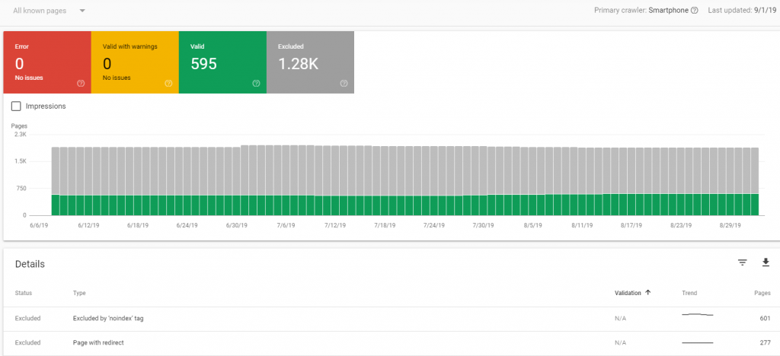This screenshot has height=356, width=780.
Task: Open the Page with redirect row
Action: tap(99, 343)
